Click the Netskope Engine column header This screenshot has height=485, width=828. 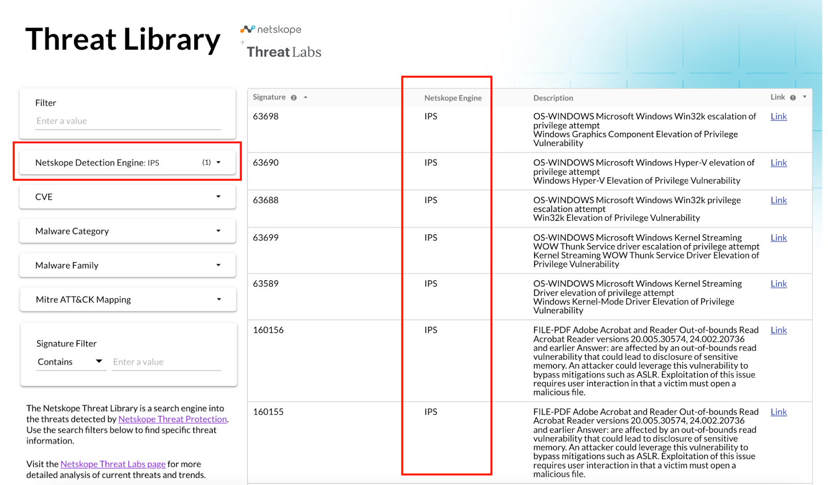tap(453, 98)
